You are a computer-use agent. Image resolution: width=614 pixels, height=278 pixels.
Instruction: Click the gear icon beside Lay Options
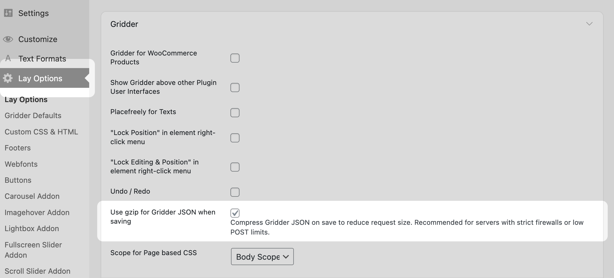point(8,78)
